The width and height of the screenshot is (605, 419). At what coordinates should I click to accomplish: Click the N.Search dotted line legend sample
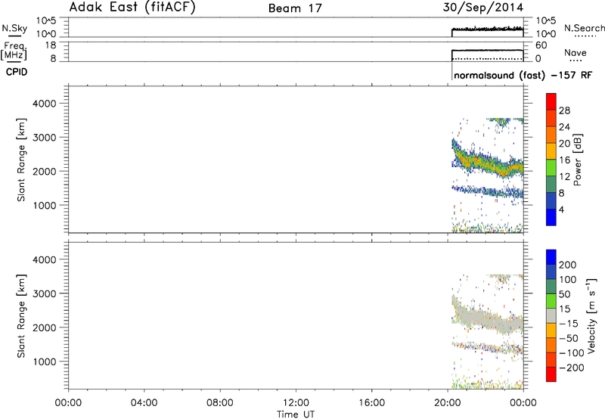pos(585,36)
